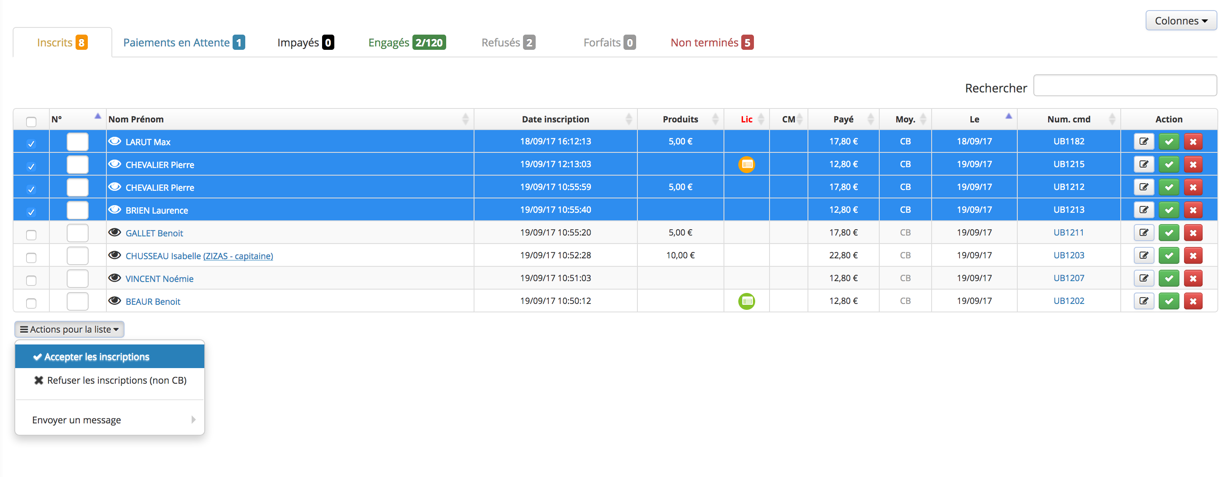The height and width of the screenshot is (477, 1225).
Task: Click the edit icon for LARUT Max
Action: pyautogui.click(x=1144, y=141)
